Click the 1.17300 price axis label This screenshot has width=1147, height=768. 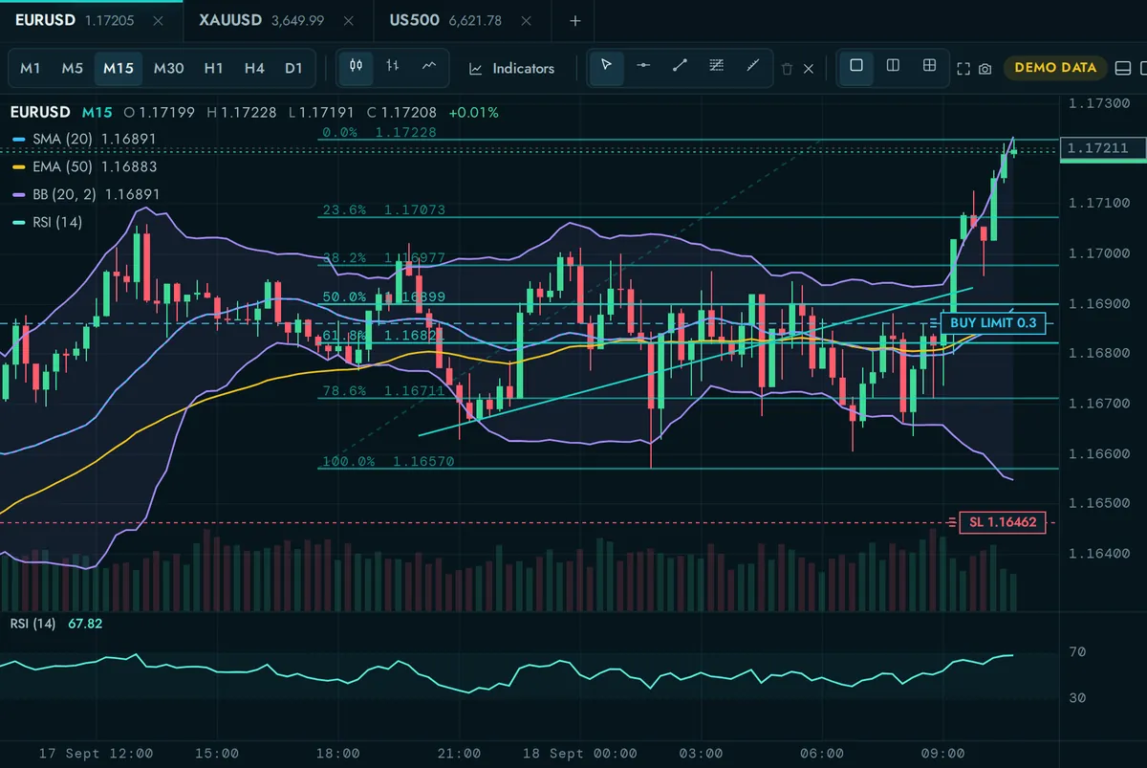point(1097,102)
